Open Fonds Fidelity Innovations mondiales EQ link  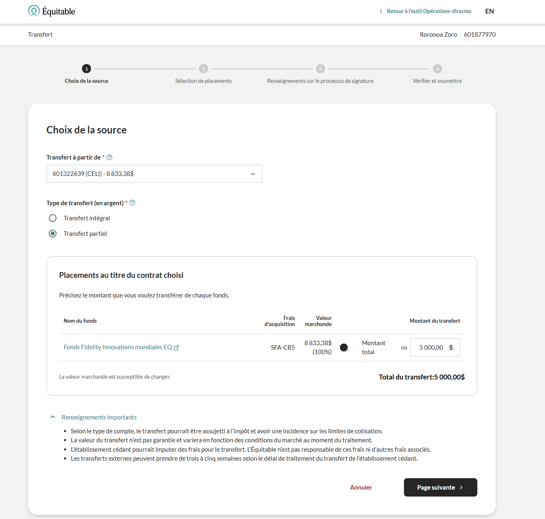click(x=117, y=347)
